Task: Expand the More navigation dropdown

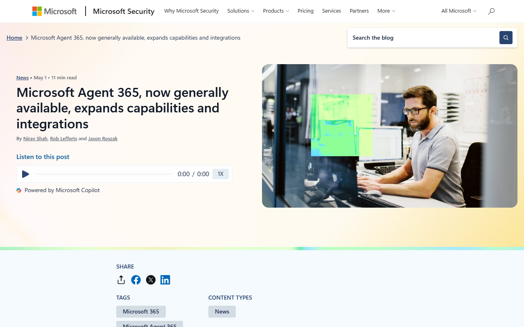Action: (x=386, y=11)
